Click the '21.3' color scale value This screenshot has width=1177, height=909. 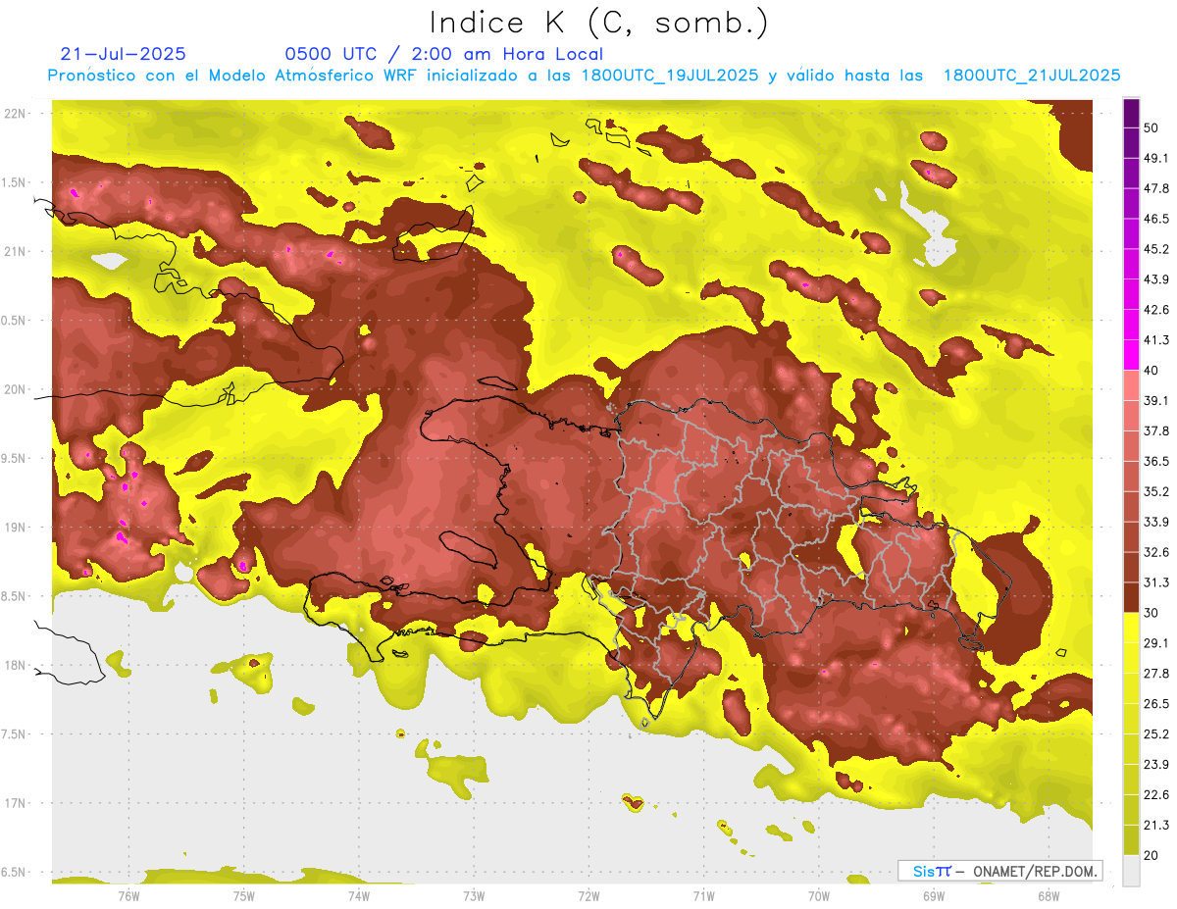pos(1155,826)
